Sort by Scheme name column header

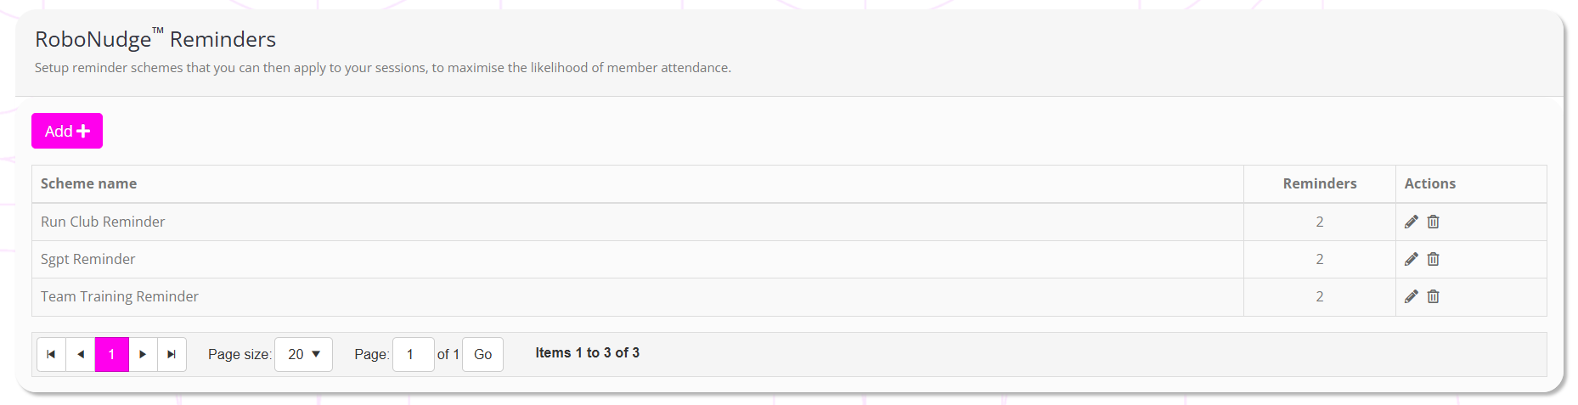click(88, 183)
